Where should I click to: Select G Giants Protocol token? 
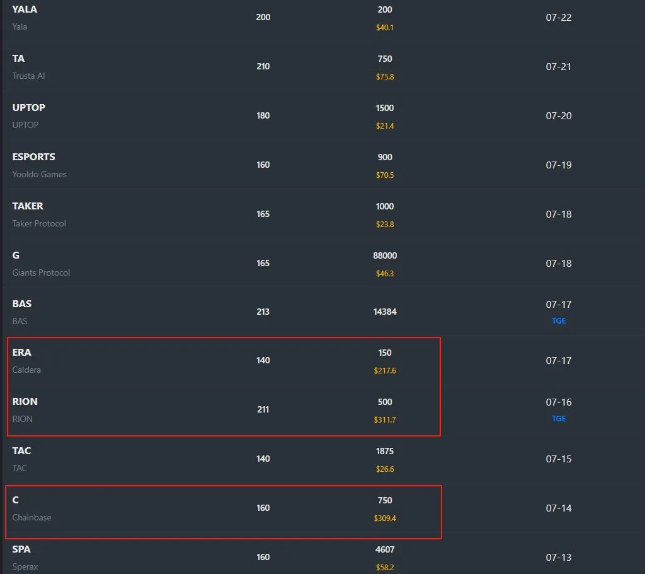click(16, 255)
